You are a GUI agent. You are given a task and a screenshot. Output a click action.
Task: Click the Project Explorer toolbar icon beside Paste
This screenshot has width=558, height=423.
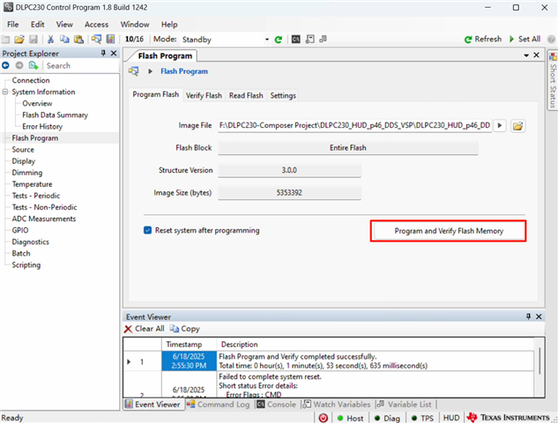tap(96, 39)
